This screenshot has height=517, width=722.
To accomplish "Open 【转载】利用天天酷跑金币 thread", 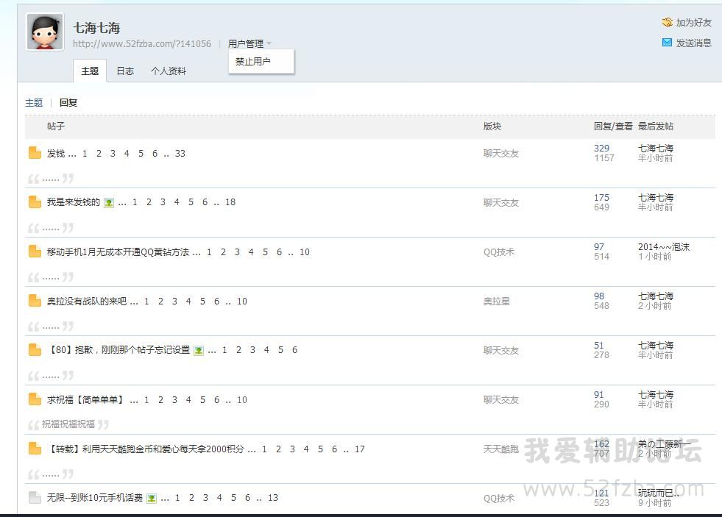I will (x=146, y=449).
